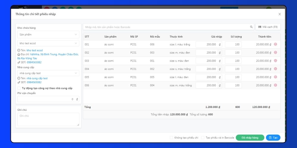This screenshot has width=297, height=148.
Task: Check the 'Không tạo phiếu chi' box
Action: 171,138
